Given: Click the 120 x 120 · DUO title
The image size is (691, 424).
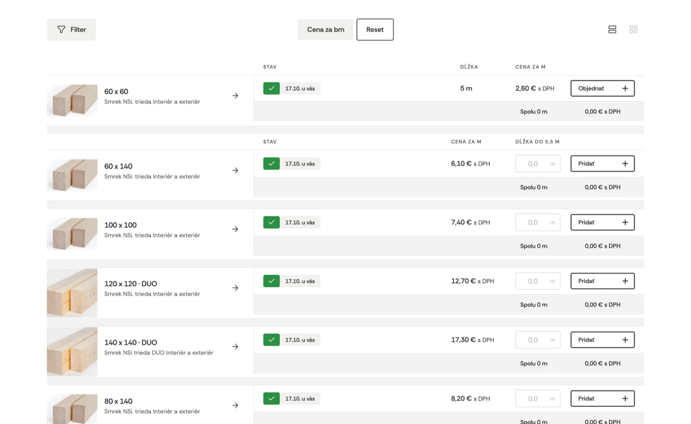Looking at the screenshot, I should click(131, 284).
